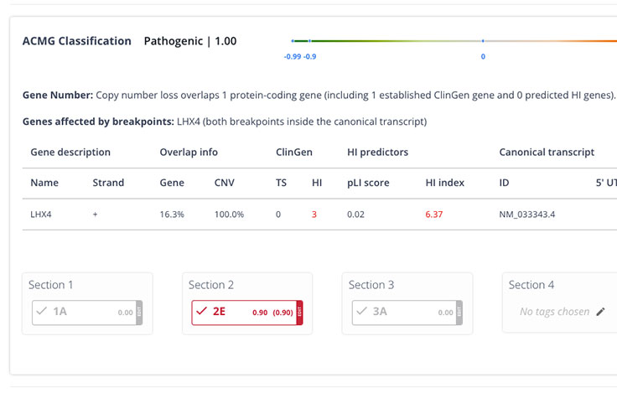This screenshot has height=398, width=617.
Task: Click the EDIT tab on tag 1A
Action: click(x=139, y=312)
